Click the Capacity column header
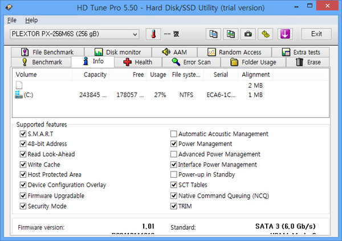Screen dimensions: 342x241 pos(91,75)
